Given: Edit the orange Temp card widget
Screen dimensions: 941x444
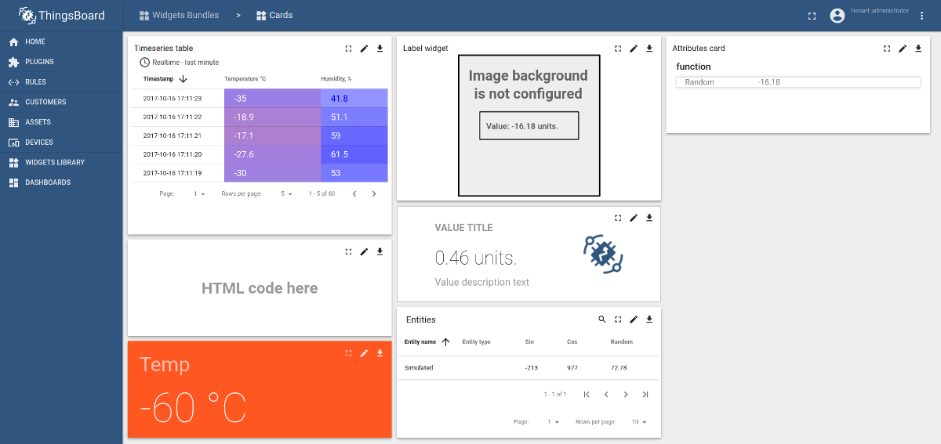Looking at the screenshot, I should coord(364,354).
